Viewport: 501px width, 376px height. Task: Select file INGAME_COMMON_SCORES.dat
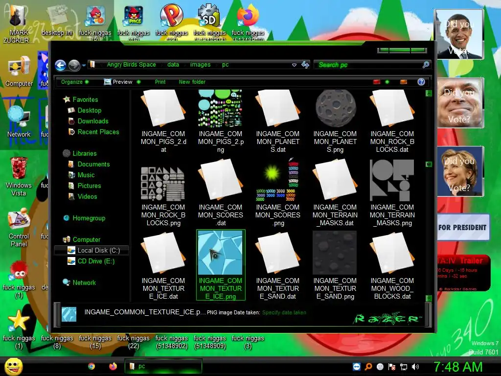tap(221, 193)
